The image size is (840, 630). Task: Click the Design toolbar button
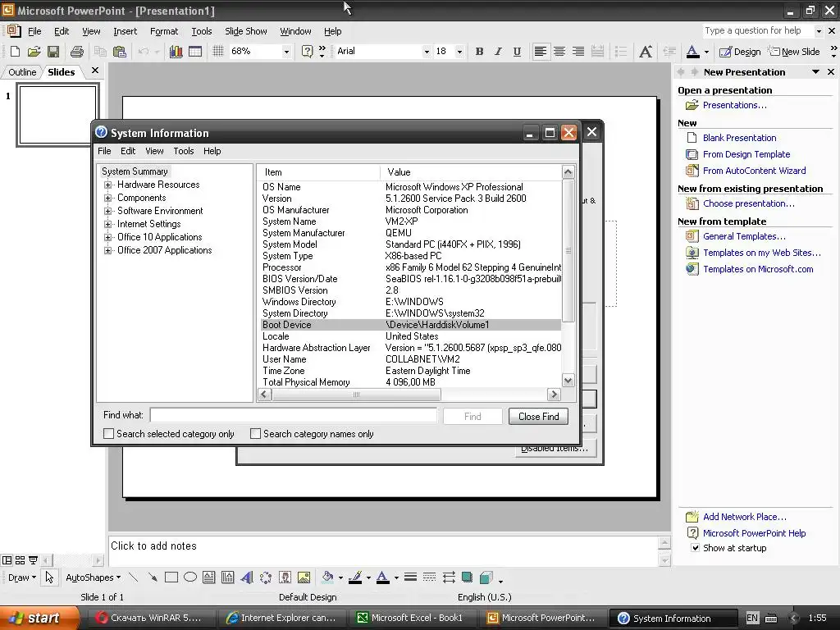point(740,52)
